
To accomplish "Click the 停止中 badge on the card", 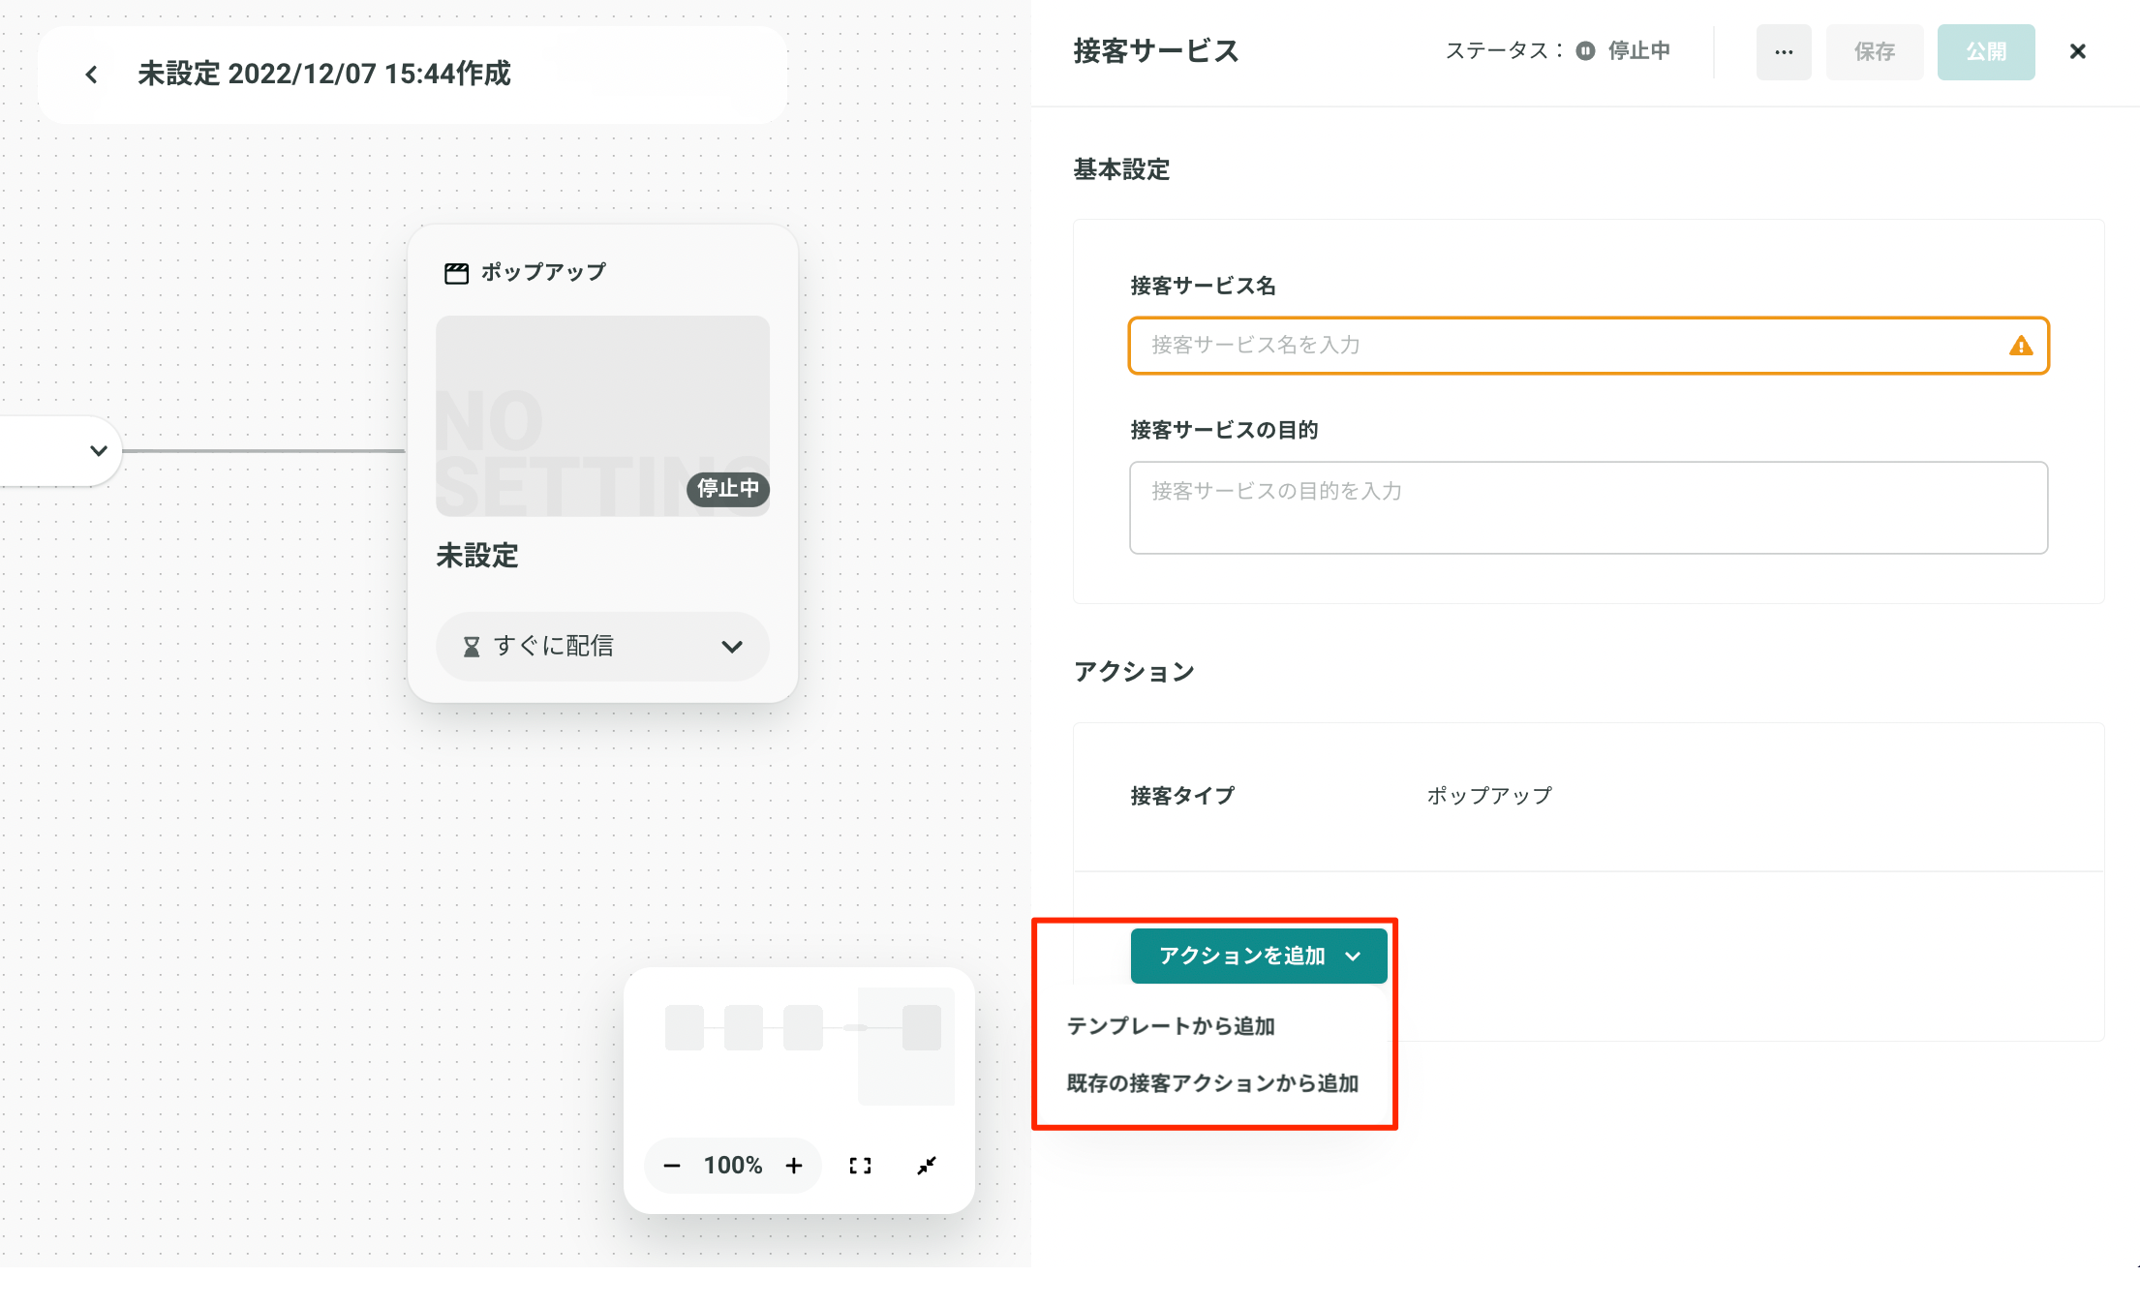I will [728, 489].
